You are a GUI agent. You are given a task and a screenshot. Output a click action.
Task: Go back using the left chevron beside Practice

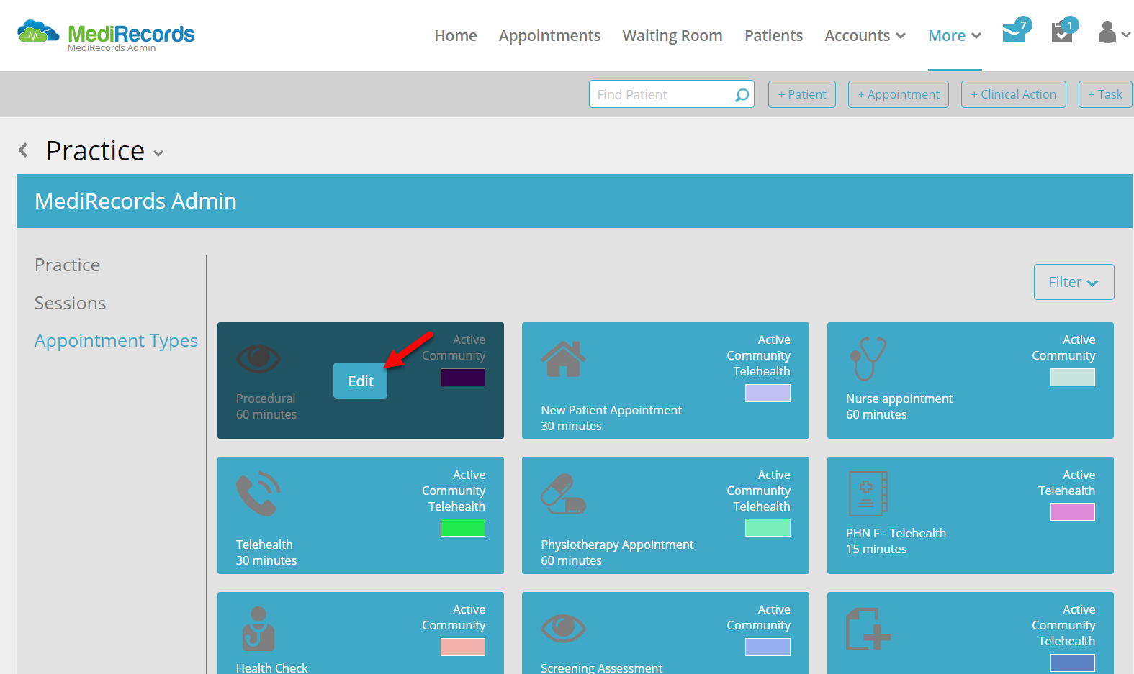point(23,150)
